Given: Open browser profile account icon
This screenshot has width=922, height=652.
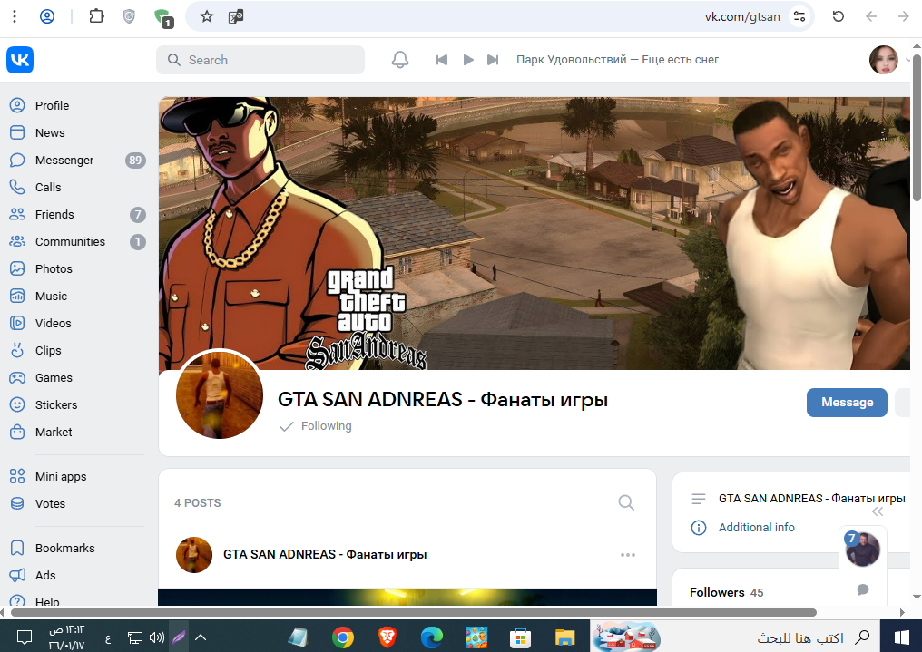Looking at the screenshot, I should [47, 16].
